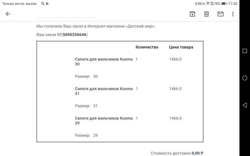Select the Kuoma 31 boots item title
This screenshot has width=250, height=156.
tap(104, 91)
